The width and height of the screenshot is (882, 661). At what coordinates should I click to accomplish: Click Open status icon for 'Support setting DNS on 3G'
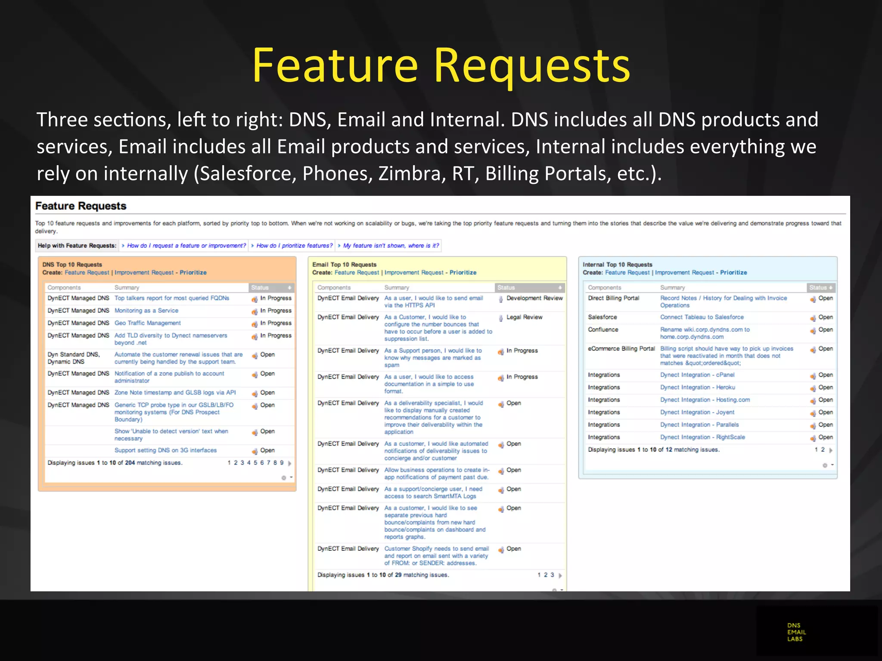pyautogui.click(x=255, y=451)
